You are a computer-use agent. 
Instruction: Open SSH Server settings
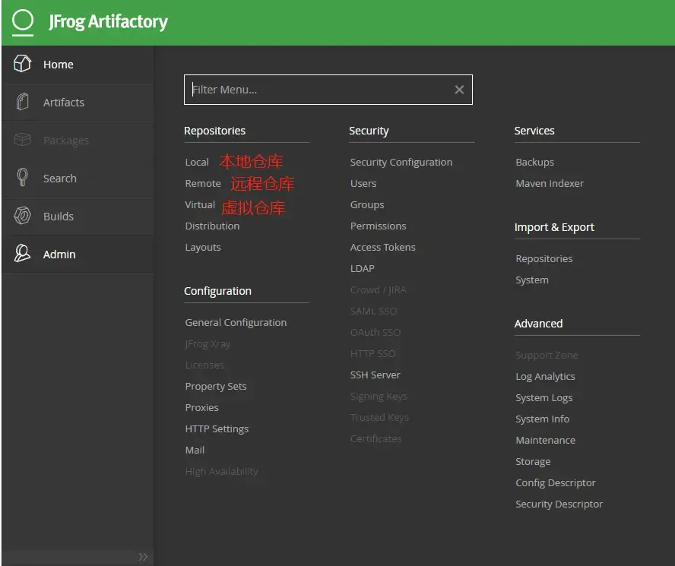tap(375, 375)
